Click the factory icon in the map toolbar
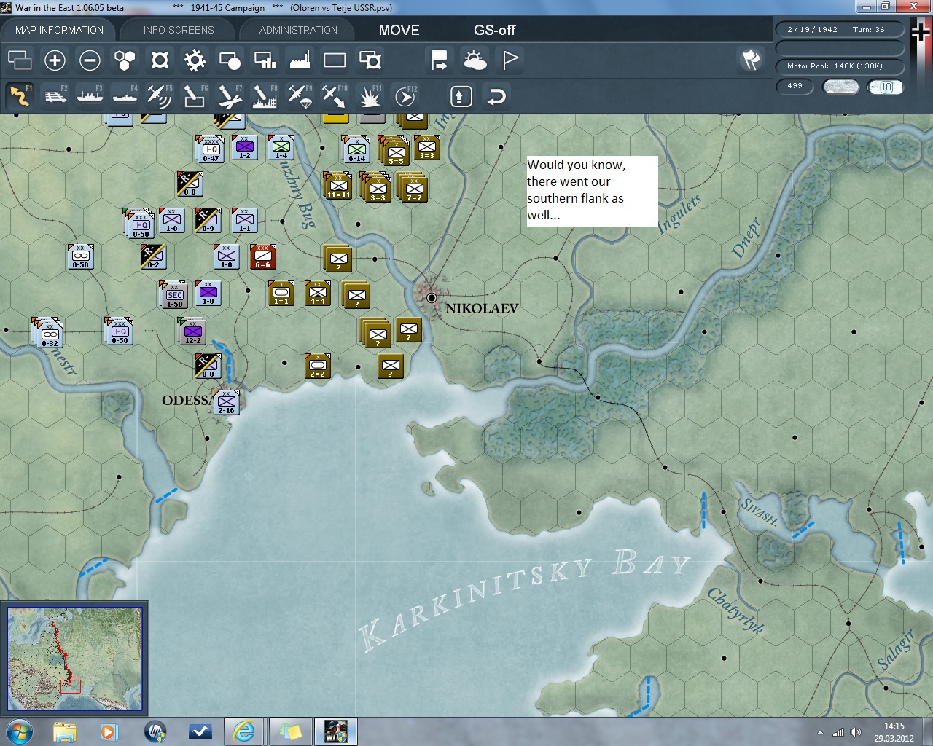This screenshot has height=746, width=933. click(x=300, y=60)
